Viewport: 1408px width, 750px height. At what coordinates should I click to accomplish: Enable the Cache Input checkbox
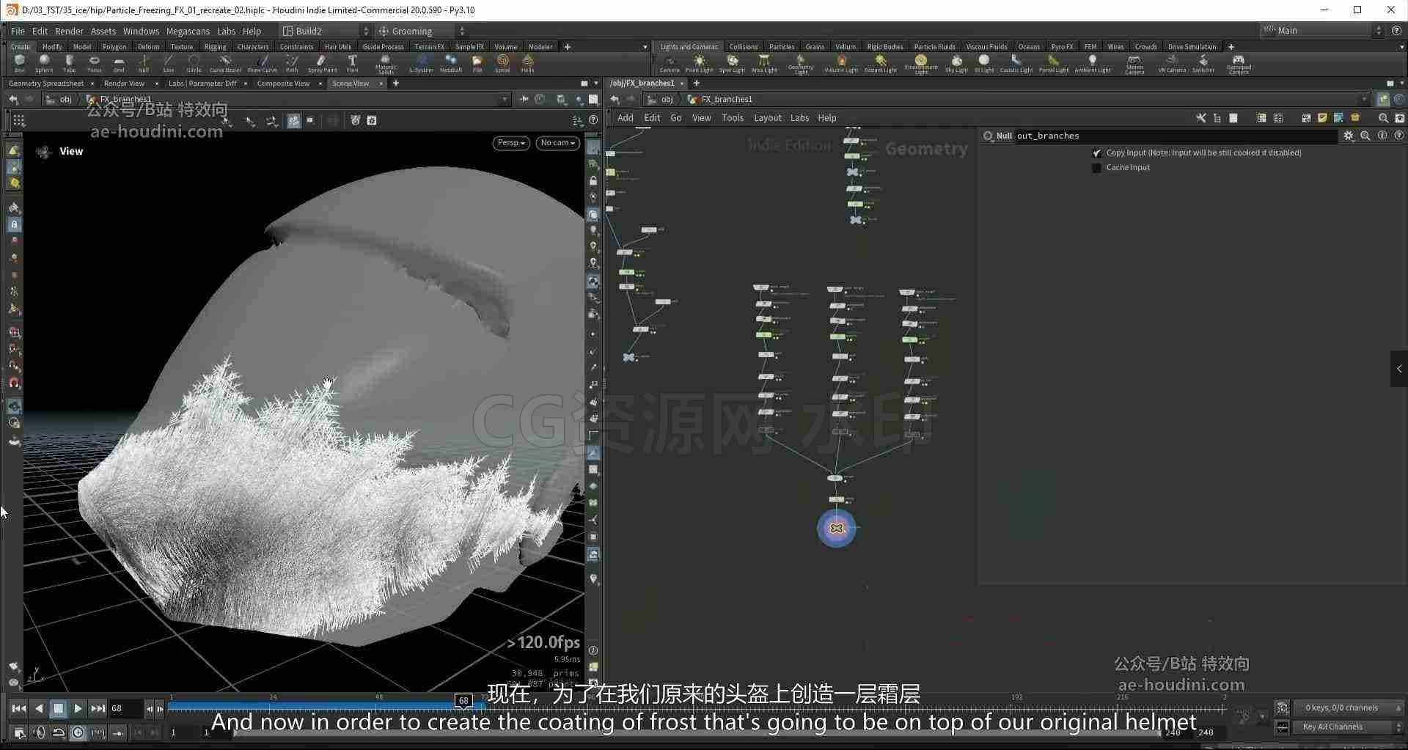(x=1096, y=168)
